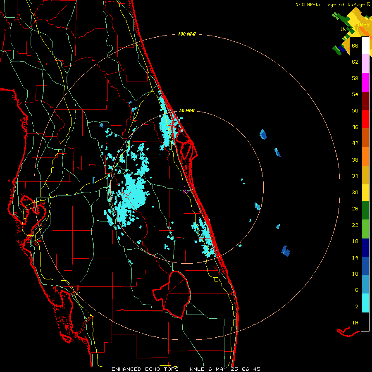This screenshot has height=372, width=372.
Task: Click the legend value "66"
Action: click(355, 45)
